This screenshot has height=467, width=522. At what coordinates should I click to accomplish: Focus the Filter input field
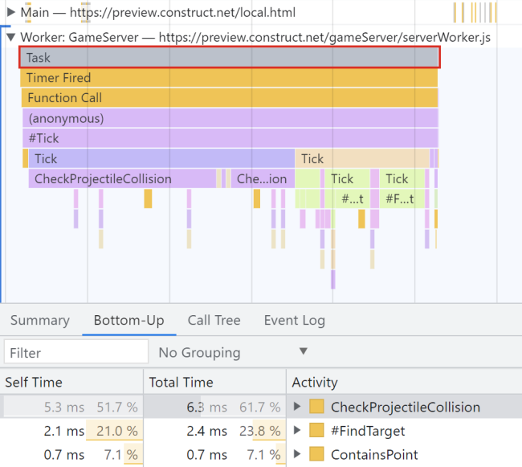pyautogui.click(x=76, y=352)
